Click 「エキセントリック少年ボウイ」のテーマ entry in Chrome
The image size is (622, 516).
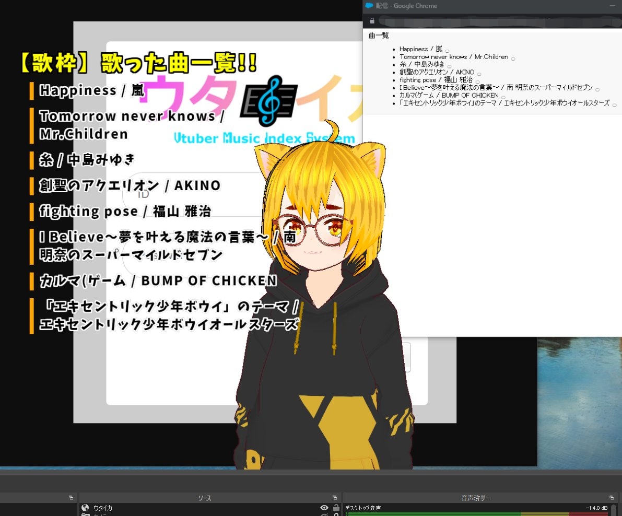(x=504, y=103)
